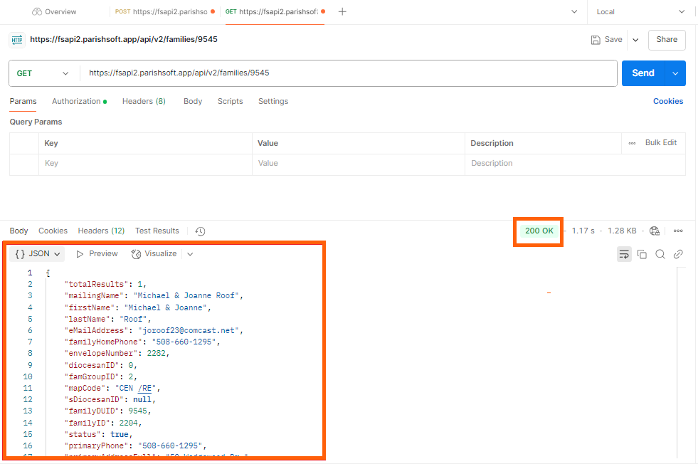Expand the Save options arrow
The width and height of the screenshot is (698, 464).
pos(635,40)
